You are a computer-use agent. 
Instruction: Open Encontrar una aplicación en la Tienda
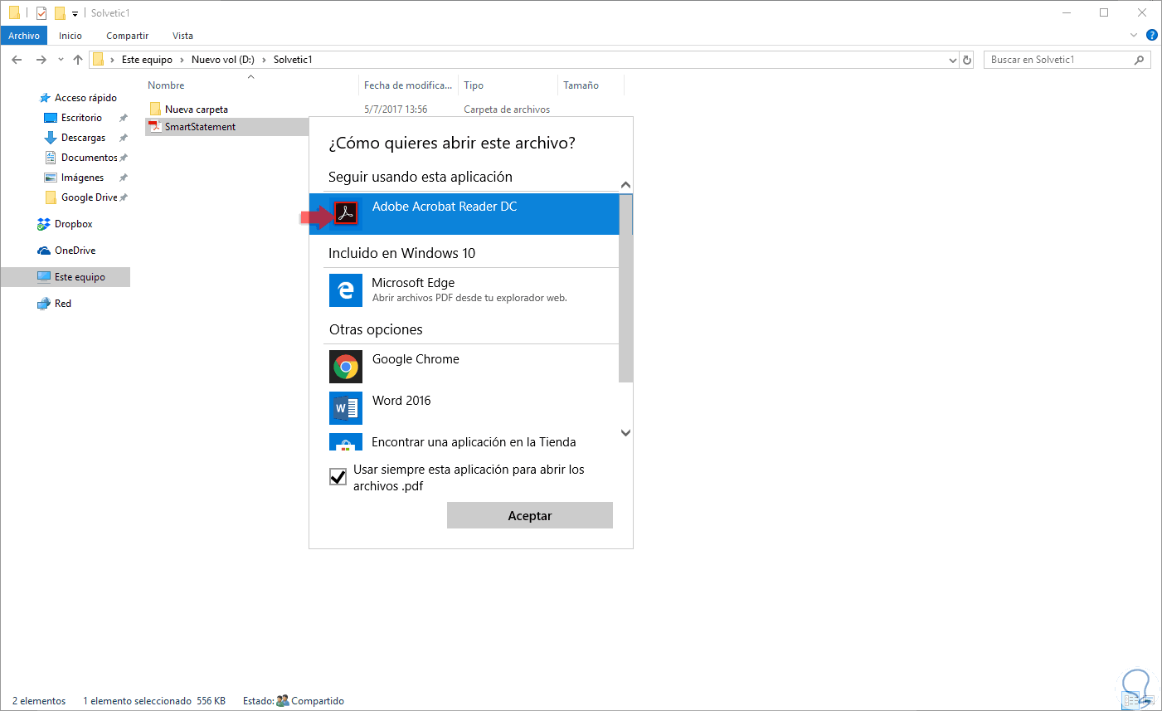pyautogui.click(x=474, y=442)
